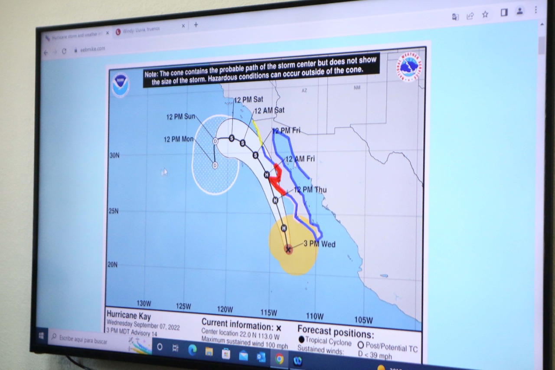The height and width of the screenshot is (370, 555).
Task: Click 'Center location 22.0 N 113.0 W' text
Action: pyautogui.click(x=241, y=334)
